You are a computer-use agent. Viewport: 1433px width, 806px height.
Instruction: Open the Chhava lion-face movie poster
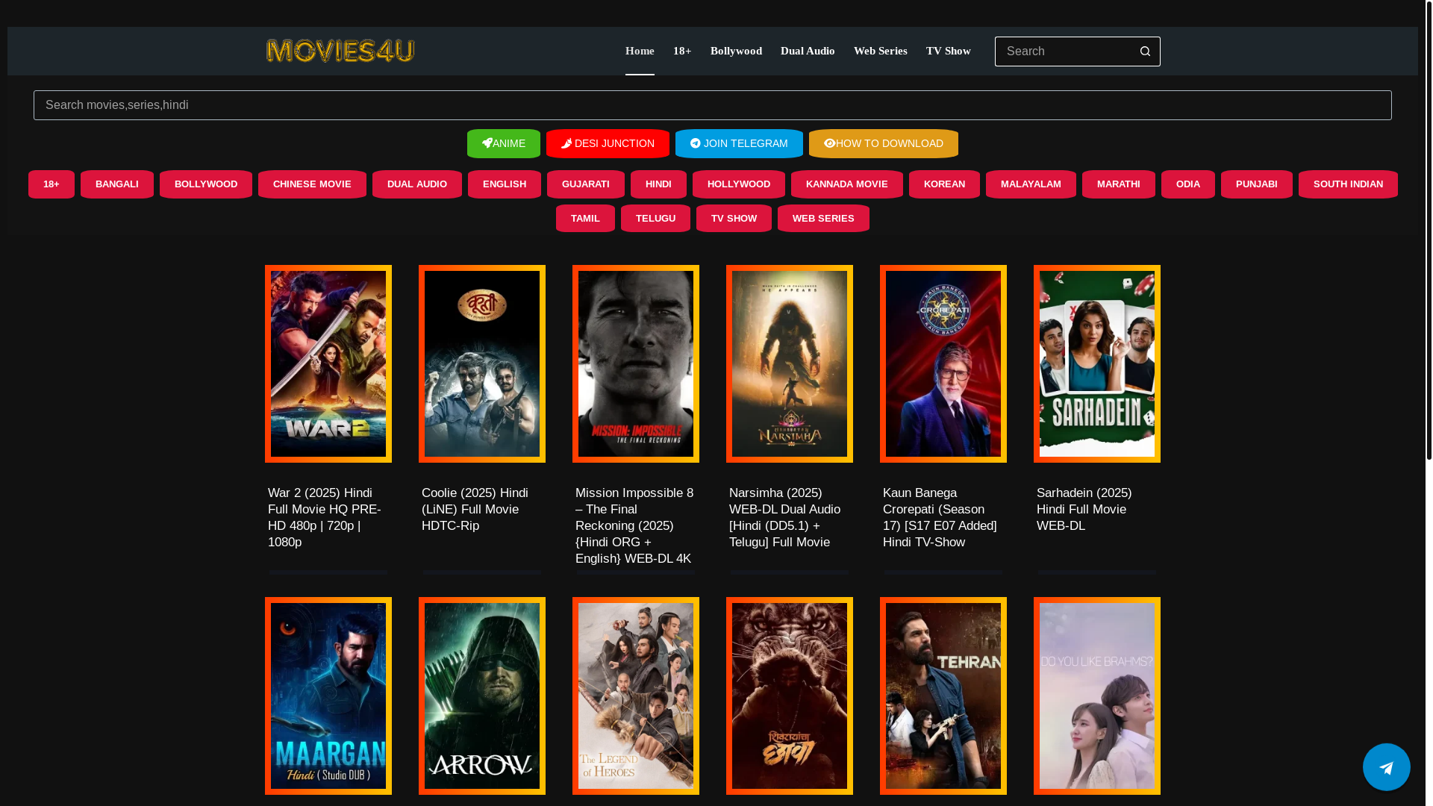[790, 696]
